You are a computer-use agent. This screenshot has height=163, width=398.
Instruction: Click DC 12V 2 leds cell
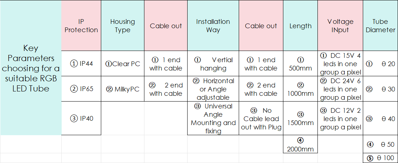pyautogui.click(x=340, y=118)
